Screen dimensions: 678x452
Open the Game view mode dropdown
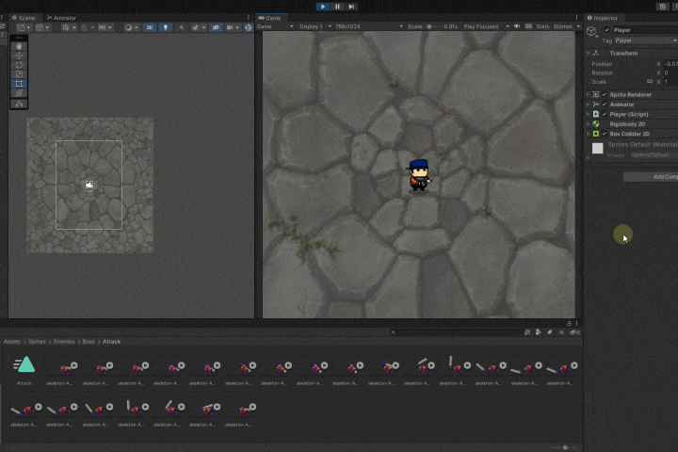pyautogui.click(x=275, y=26)
